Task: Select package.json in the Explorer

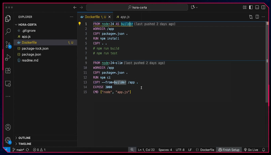Action: pyautogui.click(x=31, y=55)
